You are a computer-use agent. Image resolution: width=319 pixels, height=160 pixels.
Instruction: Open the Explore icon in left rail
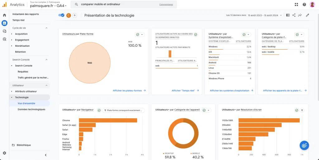click(x=4, y=31)
